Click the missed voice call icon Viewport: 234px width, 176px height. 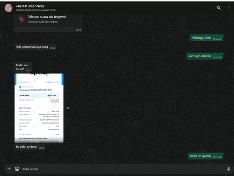tap(22, 19)
